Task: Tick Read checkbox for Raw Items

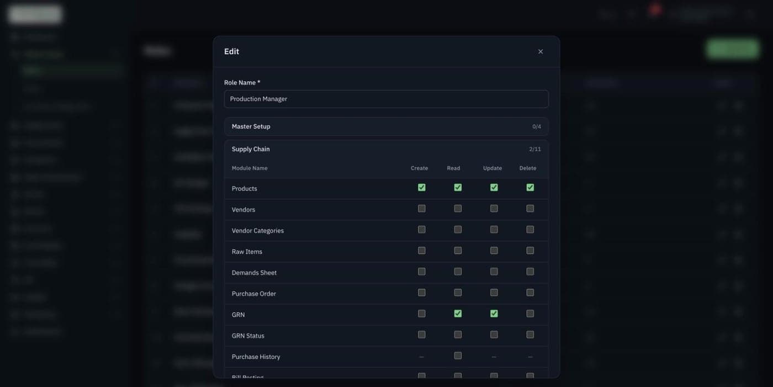Action: (458, 251)
